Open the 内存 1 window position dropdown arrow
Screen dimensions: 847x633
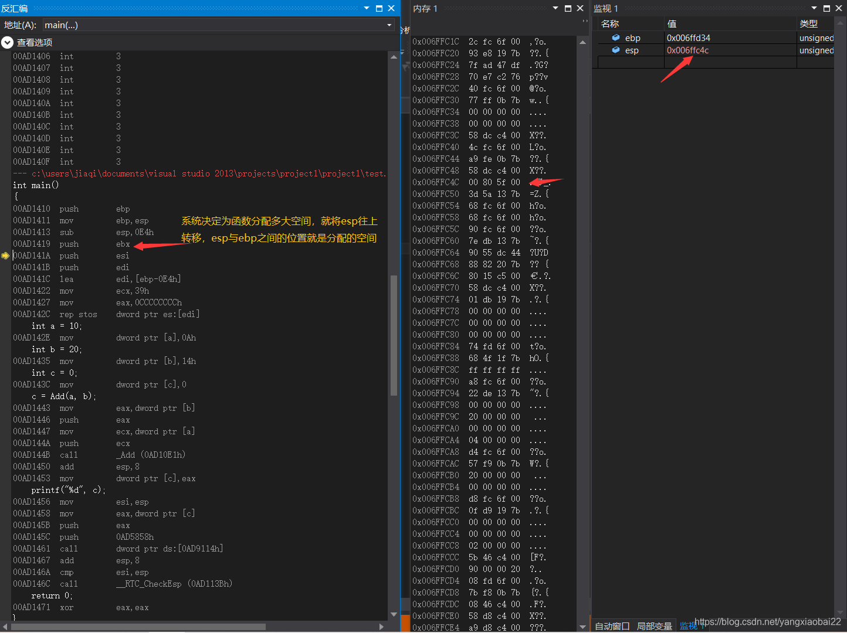tap(555, 8)
